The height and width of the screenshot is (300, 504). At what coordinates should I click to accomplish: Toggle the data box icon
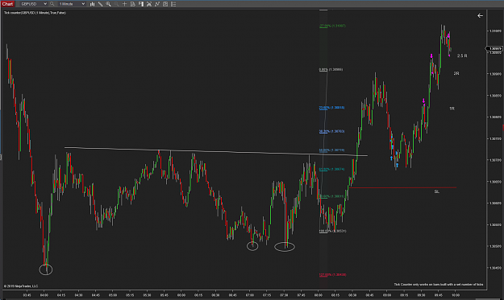pos(133,4)
